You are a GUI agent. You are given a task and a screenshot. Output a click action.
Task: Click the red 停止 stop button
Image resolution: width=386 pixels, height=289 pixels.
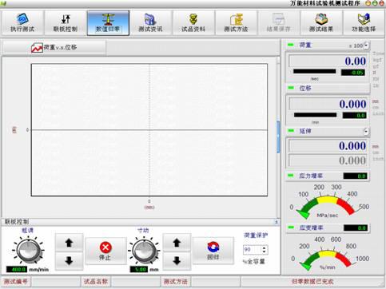tap(105, 251)
